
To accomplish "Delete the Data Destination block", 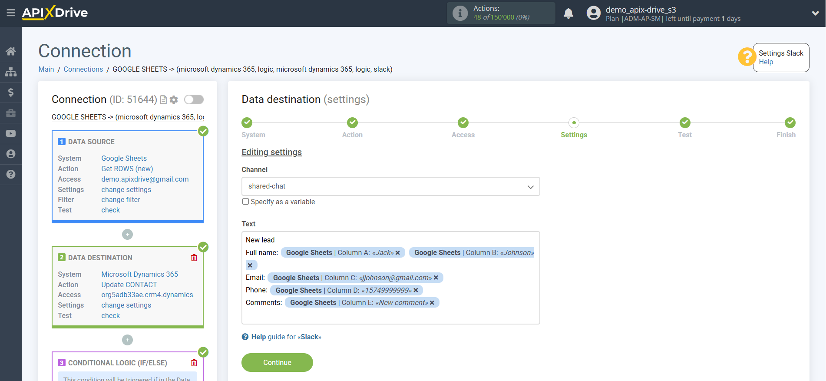I will (194, 258).
